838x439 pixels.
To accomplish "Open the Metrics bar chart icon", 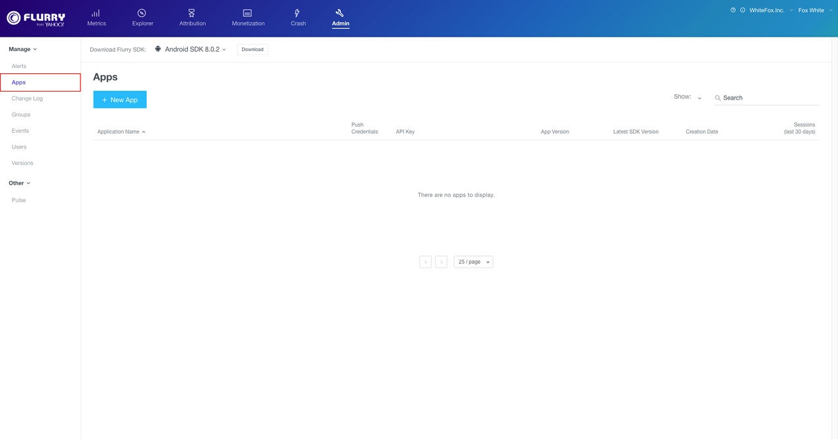I will coord(96,13).
